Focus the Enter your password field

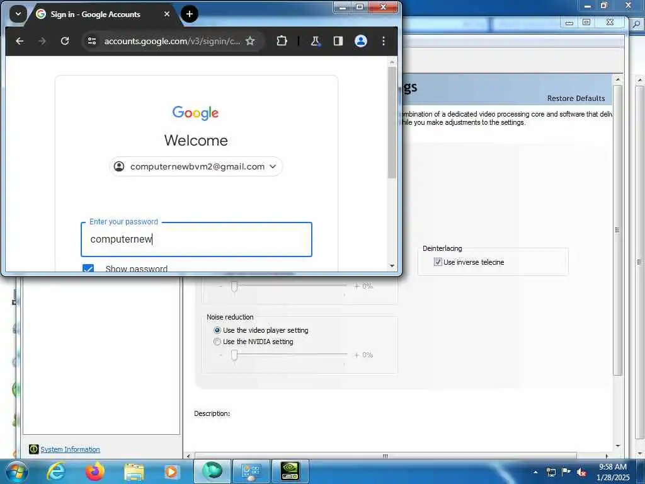197,239
